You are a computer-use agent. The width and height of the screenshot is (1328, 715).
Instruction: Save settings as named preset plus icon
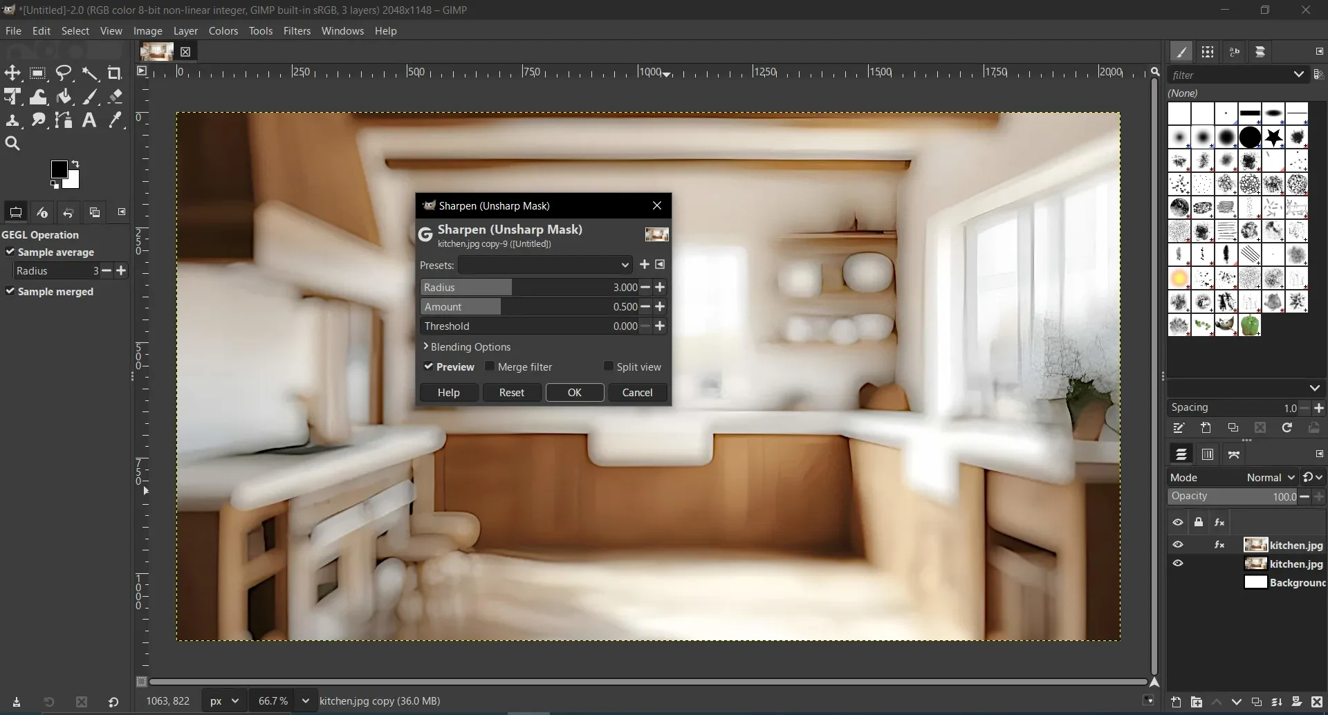tap(645, 265)
